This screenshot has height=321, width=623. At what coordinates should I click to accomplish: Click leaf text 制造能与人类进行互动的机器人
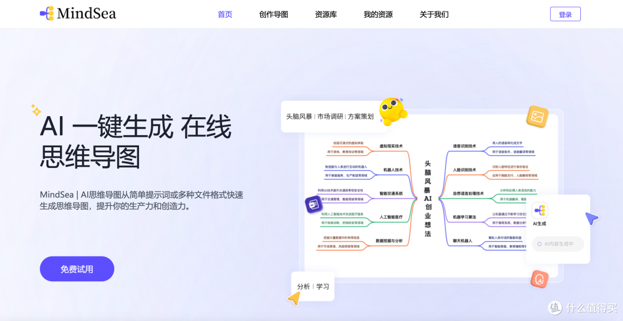(x=346, y=166)
